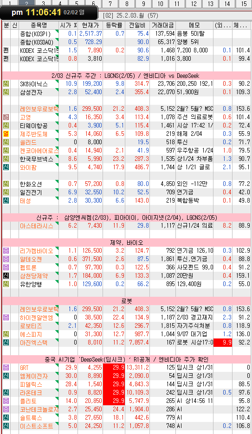Switch to watchlist tab 10

coord(160,4)
